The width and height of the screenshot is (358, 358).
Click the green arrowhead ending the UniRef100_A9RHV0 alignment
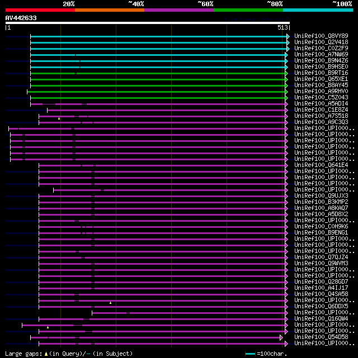click(286, 92)
